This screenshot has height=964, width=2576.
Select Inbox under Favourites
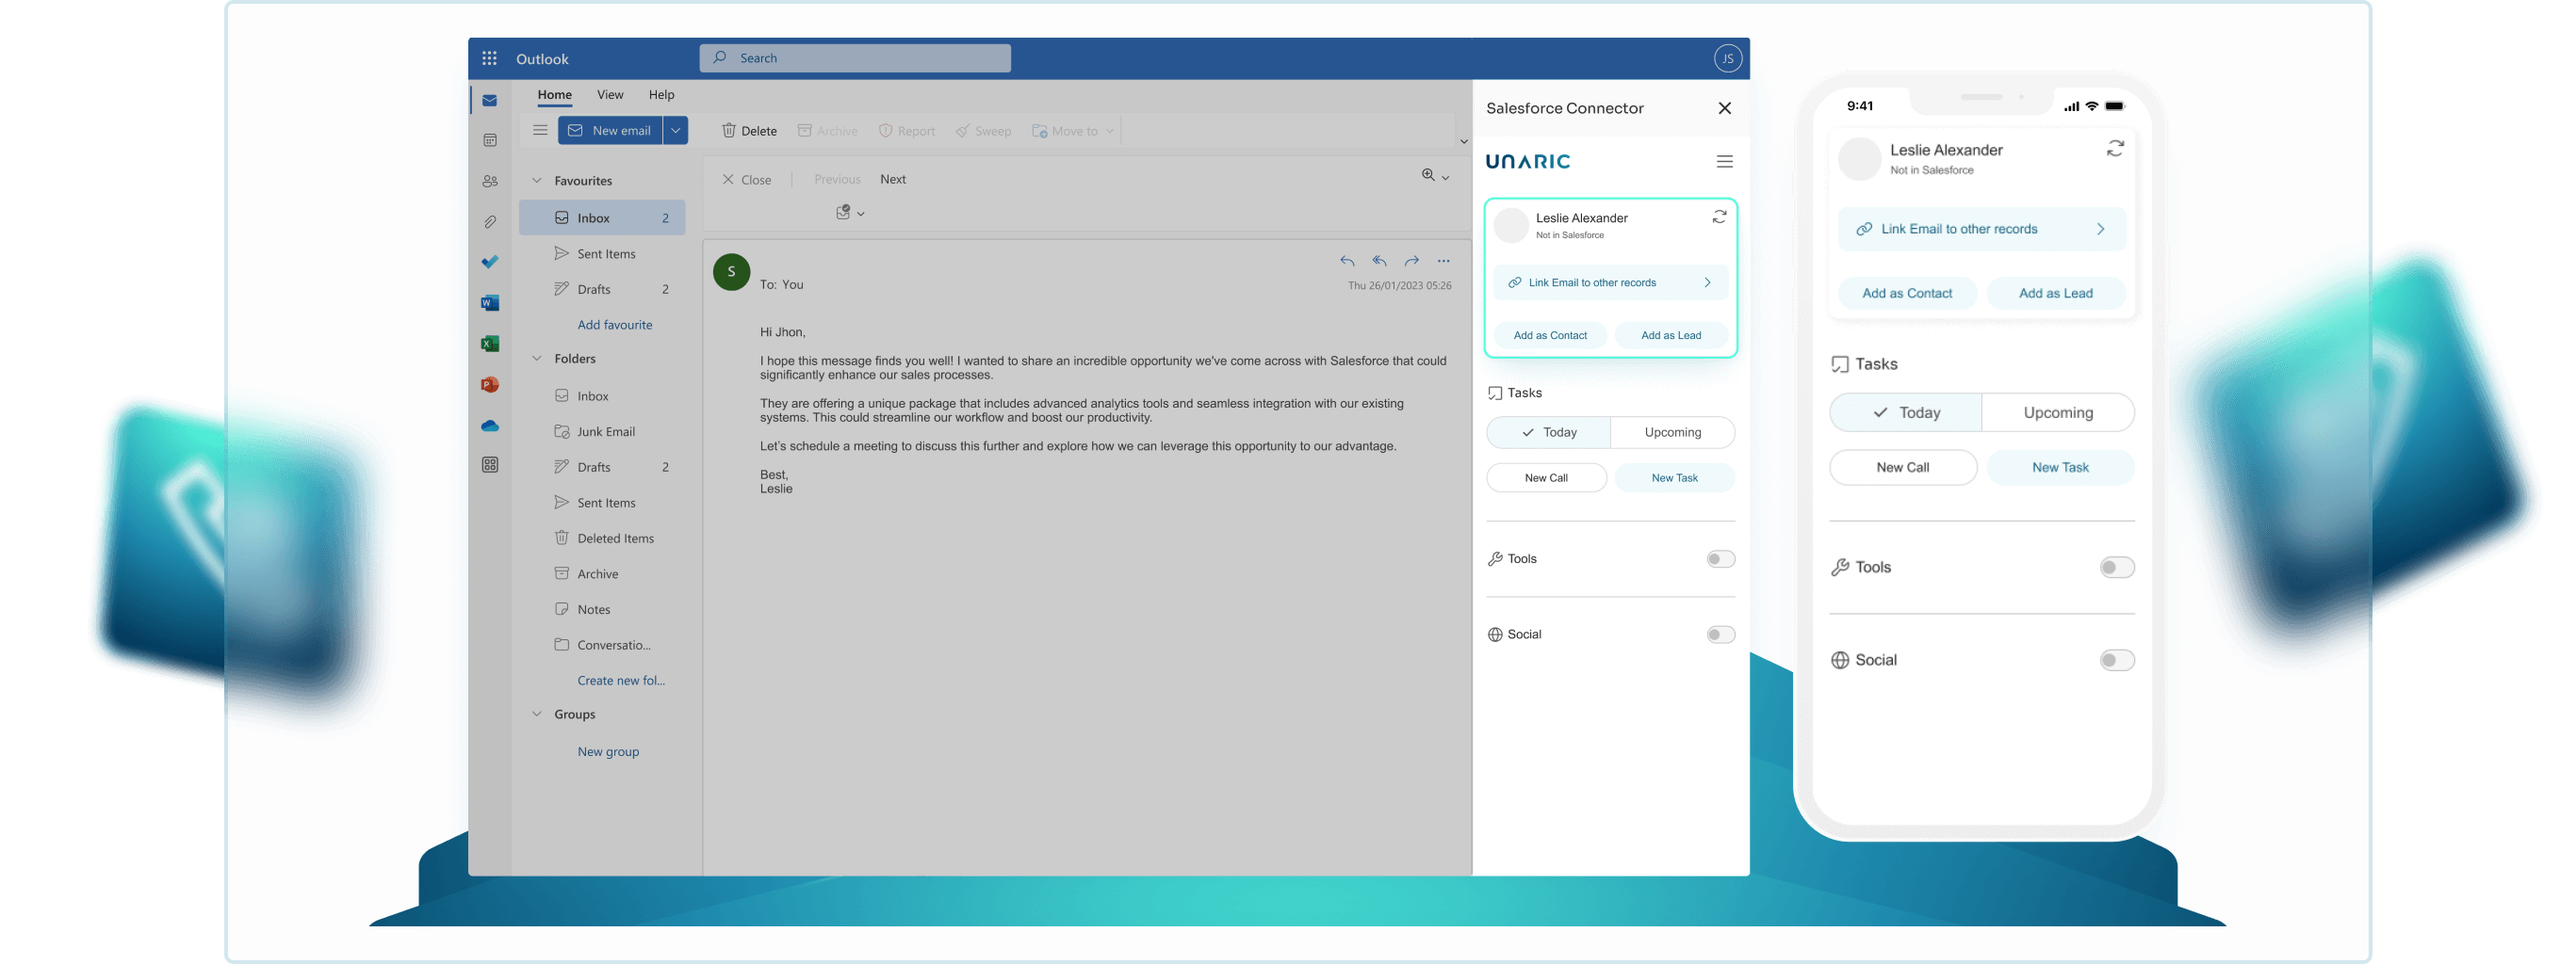pos(602,217)
